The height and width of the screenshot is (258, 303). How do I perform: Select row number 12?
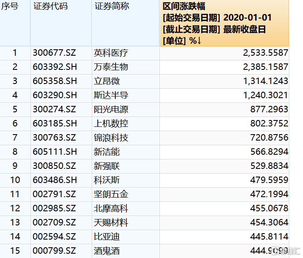pos(15,208)
